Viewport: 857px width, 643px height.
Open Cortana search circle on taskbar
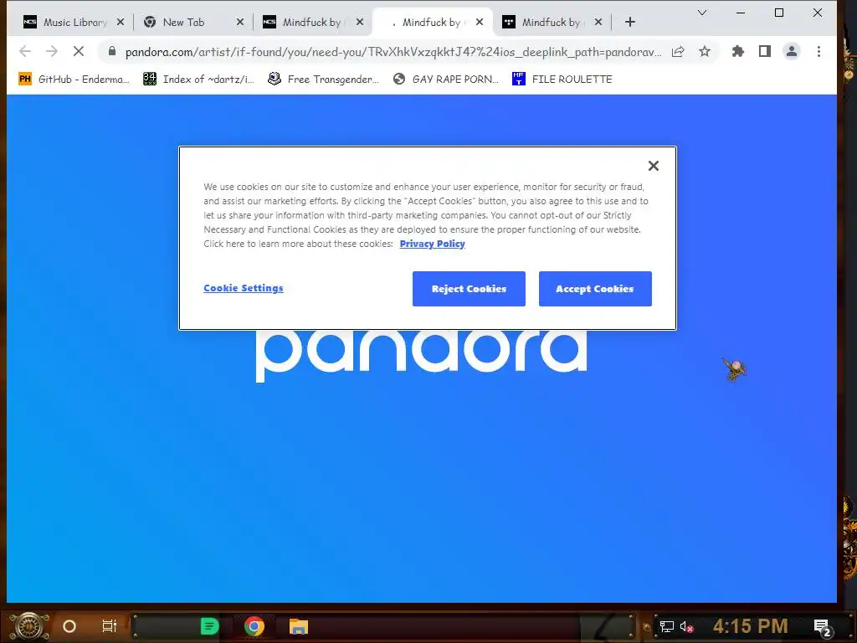point(69,626)
